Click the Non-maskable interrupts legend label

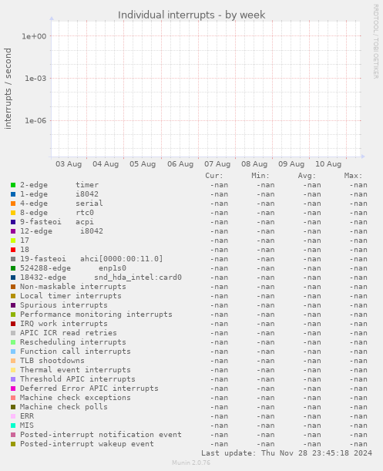click(73, 287)
